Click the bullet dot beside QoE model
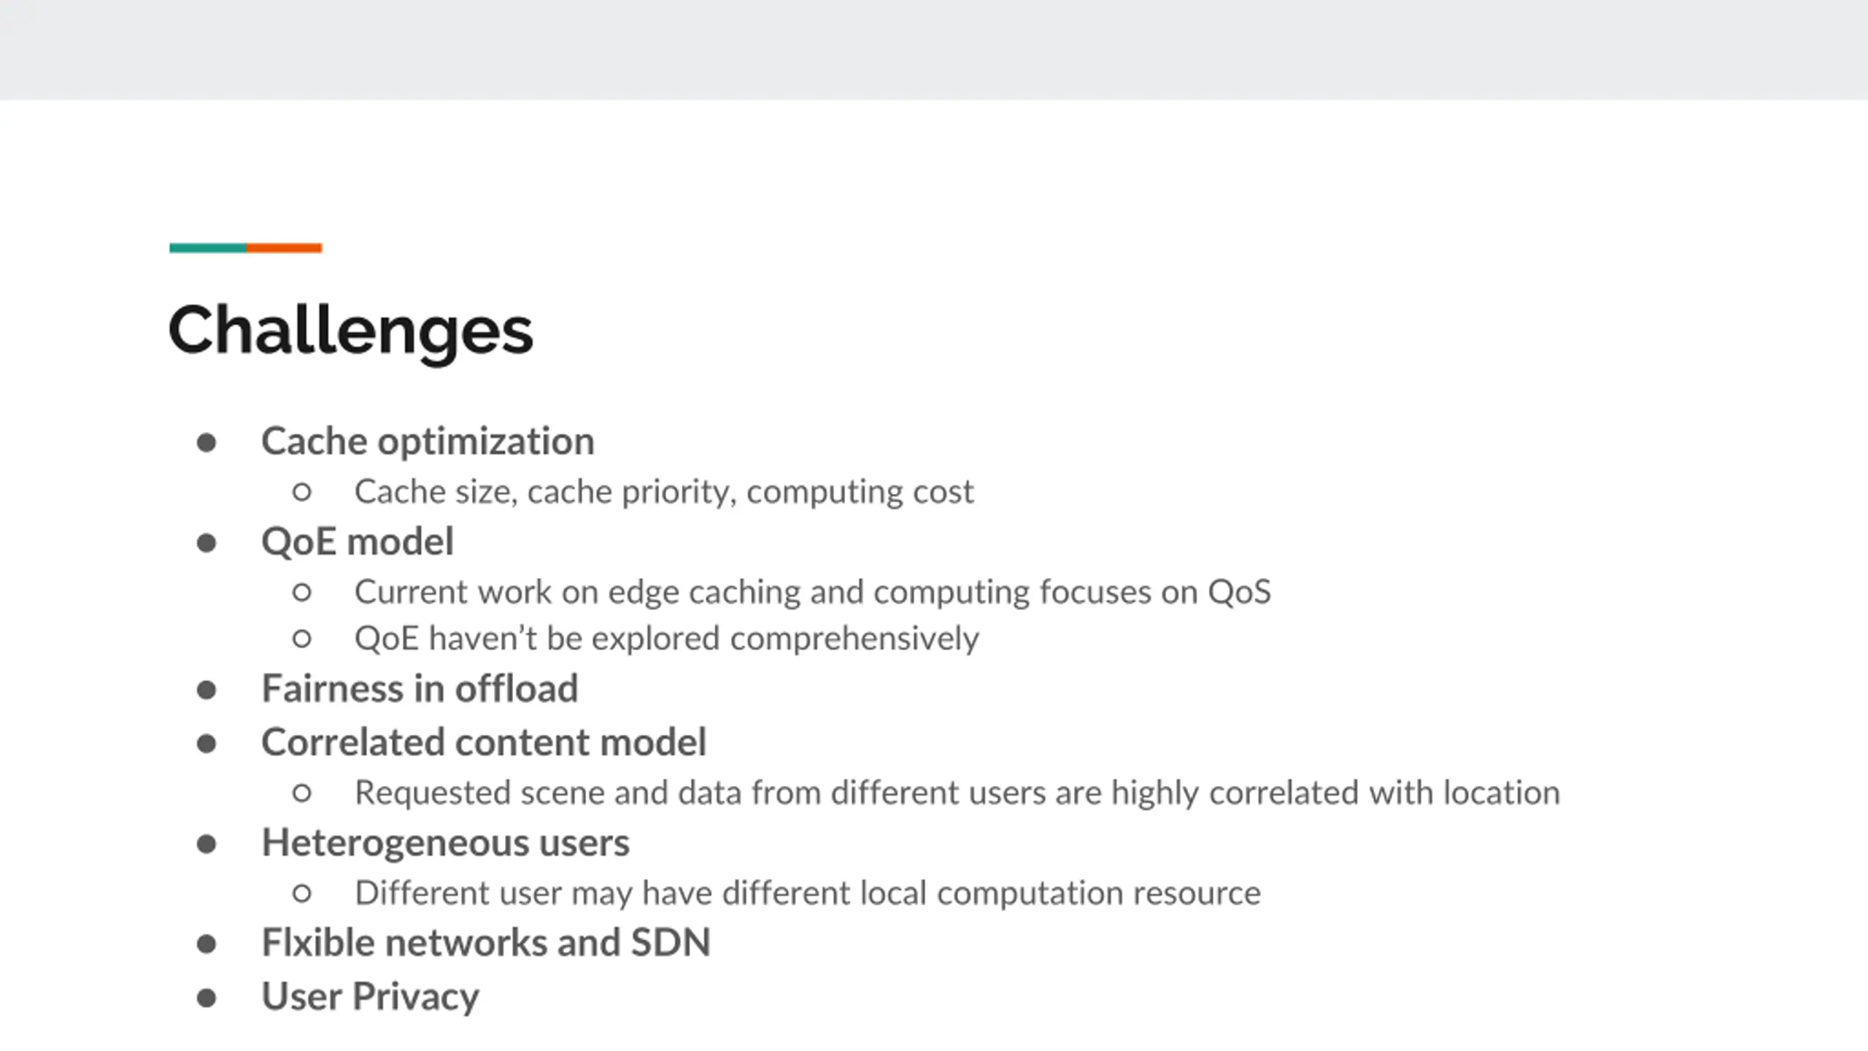1868x1051 pixels. coord(207,543)
